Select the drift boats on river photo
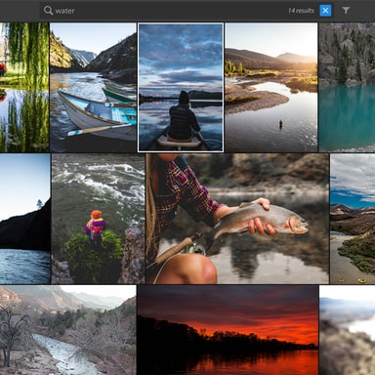Image resolution: width=375 pixels, height=375 pixels. (x=93, y=88)
